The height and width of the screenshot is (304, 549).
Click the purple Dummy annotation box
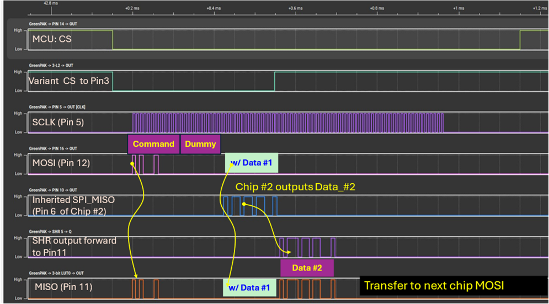[200, 144]
